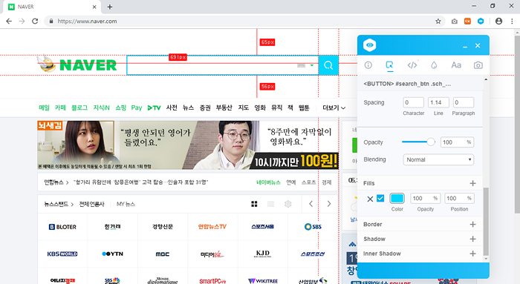Open a new browser tab

coord(110,7)
